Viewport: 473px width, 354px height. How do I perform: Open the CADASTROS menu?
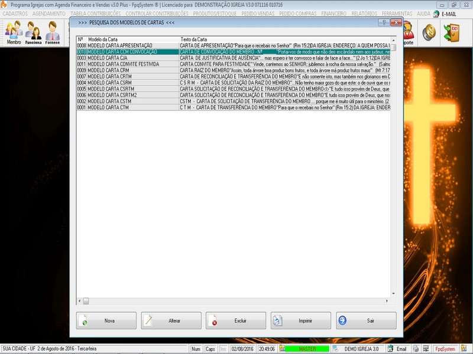coord(15,14)
